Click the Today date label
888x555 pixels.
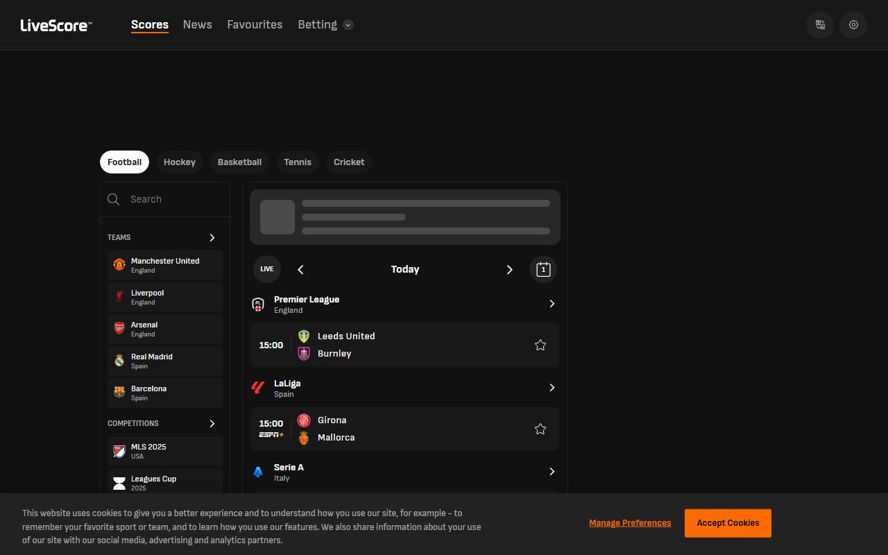405,269
